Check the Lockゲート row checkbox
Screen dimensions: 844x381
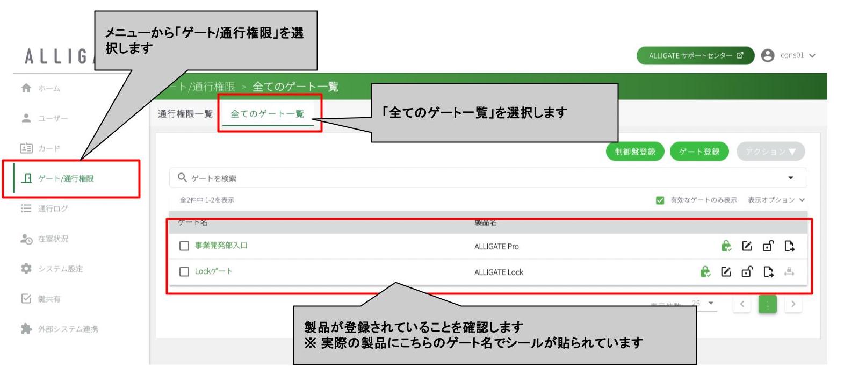[184, 271]
